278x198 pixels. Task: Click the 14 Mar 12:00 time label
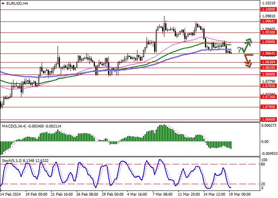point(215,194)
